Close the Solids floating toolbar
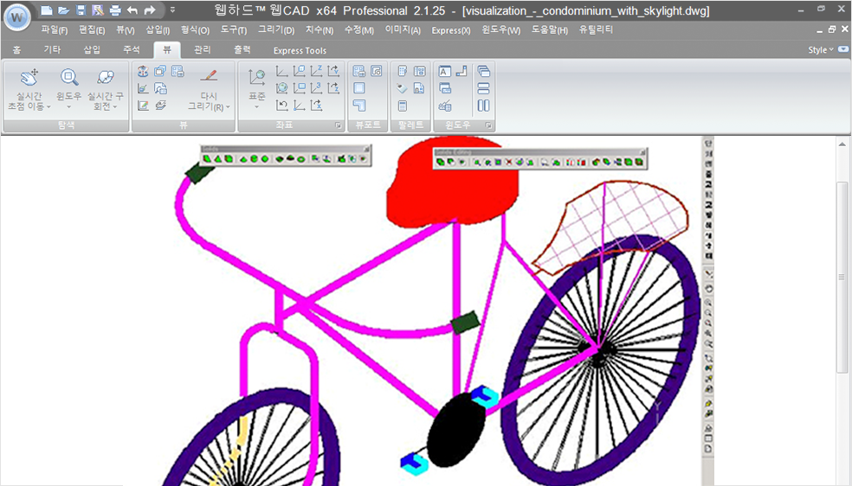Screen dimensions: 852x486 [x=367, y=149]
